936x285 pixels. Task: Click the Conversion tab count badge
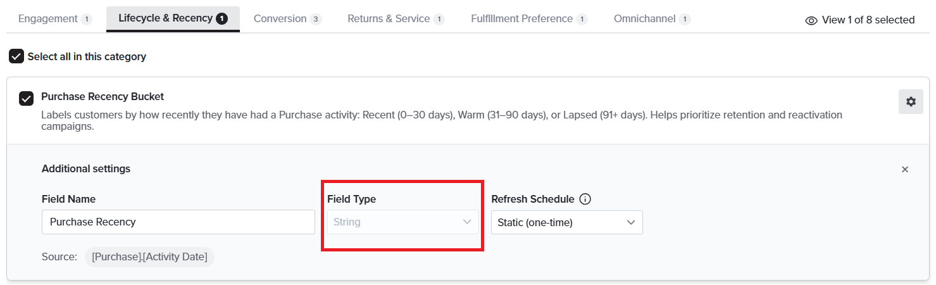316,19
